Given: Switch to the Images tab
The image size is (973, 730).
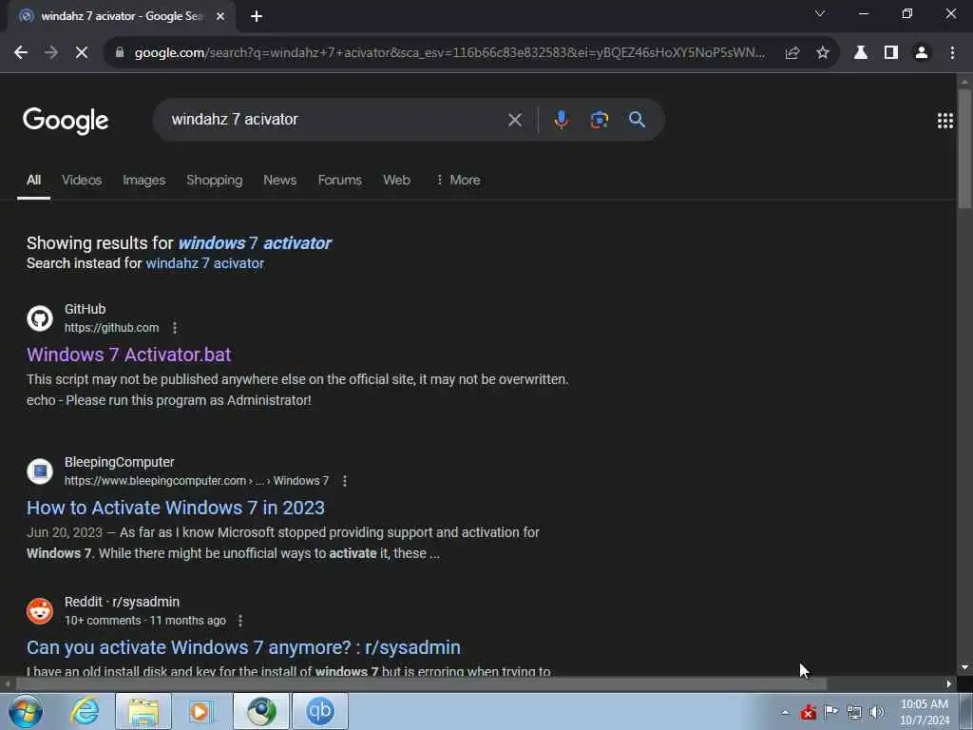Looking at the screenshot, I should (x=144, y=180).
